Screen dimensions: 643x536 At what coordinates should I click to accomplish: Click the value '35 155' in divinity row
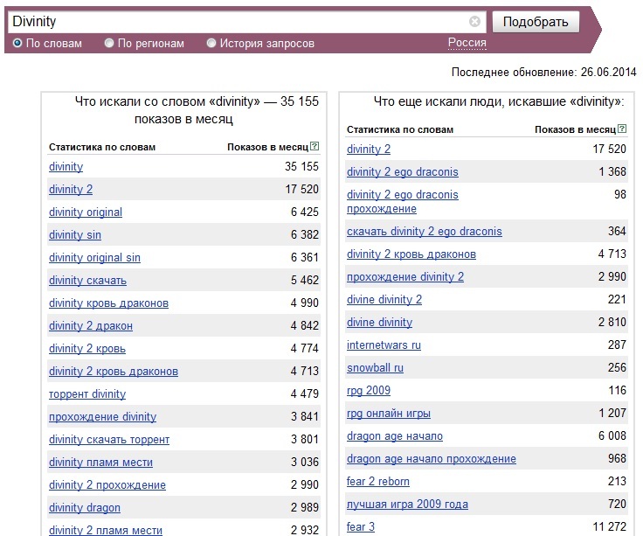(x=301, y=167)
